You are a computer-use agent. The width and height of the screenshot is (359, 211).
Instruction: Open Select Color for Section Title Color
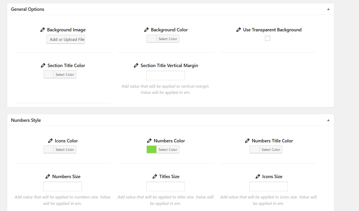65,75
